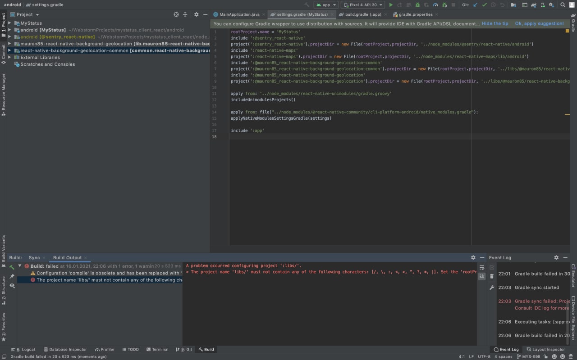This screenshot has height=360, width=577.
Task: Click the Make Project hammer icon in top toolbar
Action: pyautogui.click(x=307, y=5)
